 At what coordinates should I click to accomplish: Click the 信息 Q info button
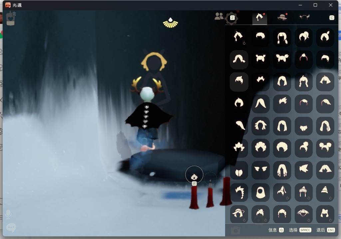pos(276,230)
